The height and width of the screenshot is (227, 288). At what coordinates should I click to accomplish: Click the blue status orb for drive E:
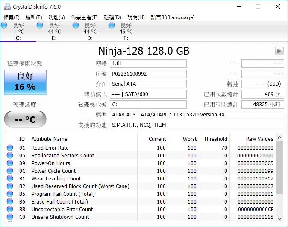point(40,25)
